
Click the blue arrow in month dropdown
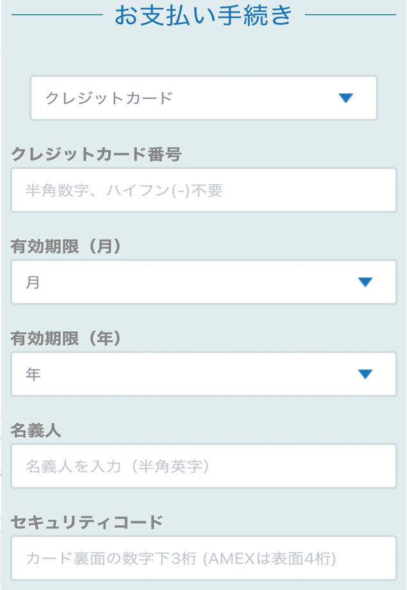(x=365, y=282)
